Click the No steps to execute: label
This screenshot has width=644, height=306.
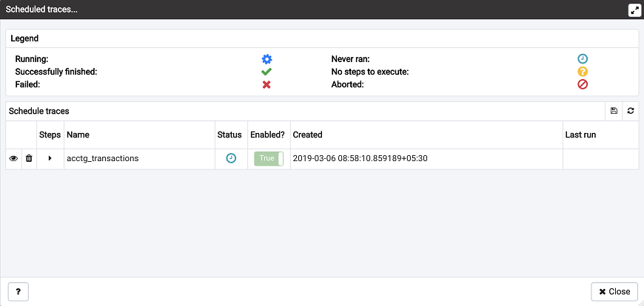(370, 72)
